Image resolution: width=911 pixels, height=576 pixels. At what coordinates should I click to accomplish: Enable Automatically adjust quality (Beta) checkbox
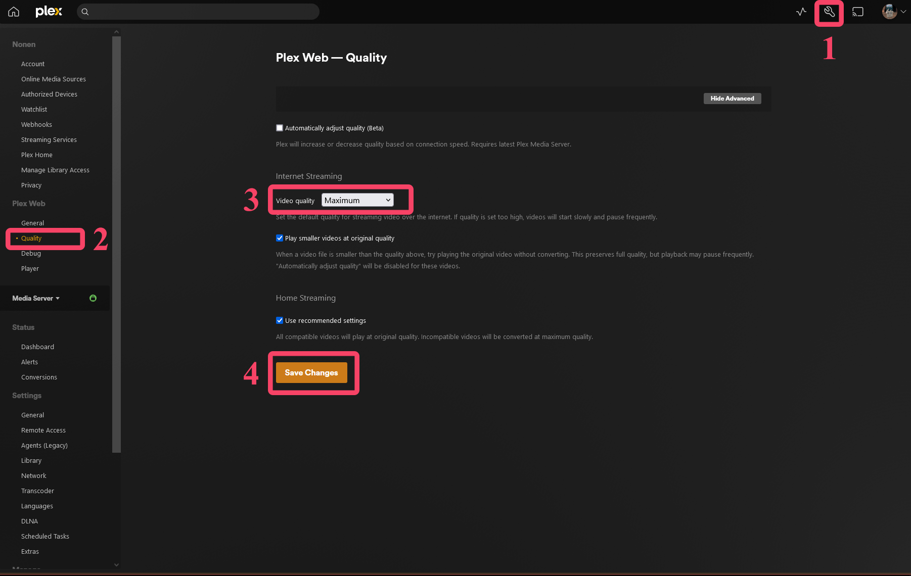280,128
